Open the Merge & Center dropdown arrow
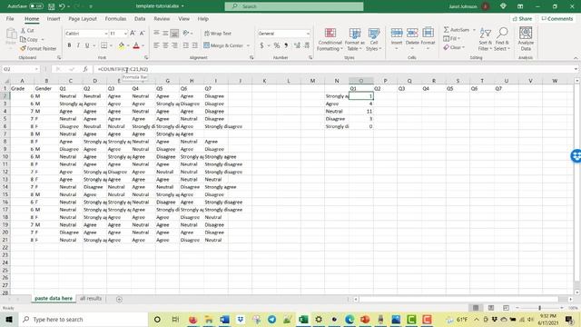Image resolution: width=581 pixels, height=327 pixels. pyautogui.click(x=248, y=45)
